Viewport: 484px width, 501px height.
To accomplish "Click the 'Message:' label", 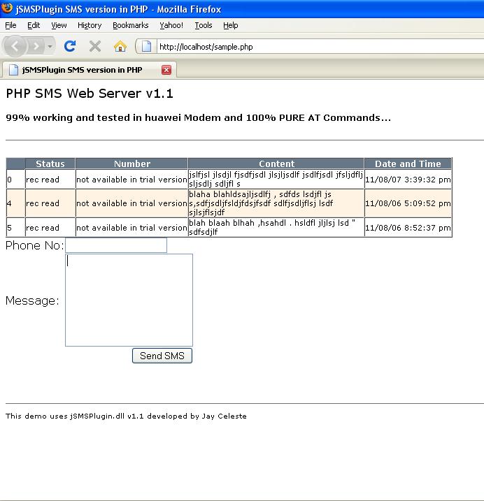I will click(x=32, y=300).
